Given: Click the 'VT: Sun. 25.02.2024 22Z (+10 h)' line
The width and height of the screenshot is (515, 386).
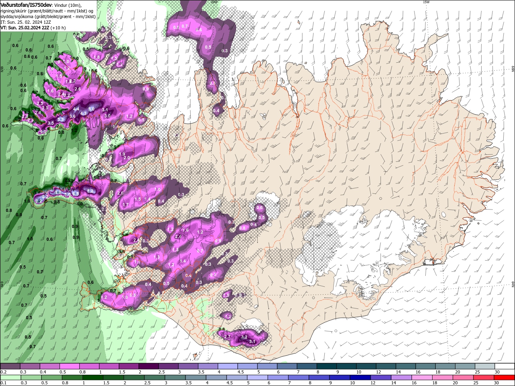Looking at the screenshot, I should pyautogui.click(x=33, y=28).
